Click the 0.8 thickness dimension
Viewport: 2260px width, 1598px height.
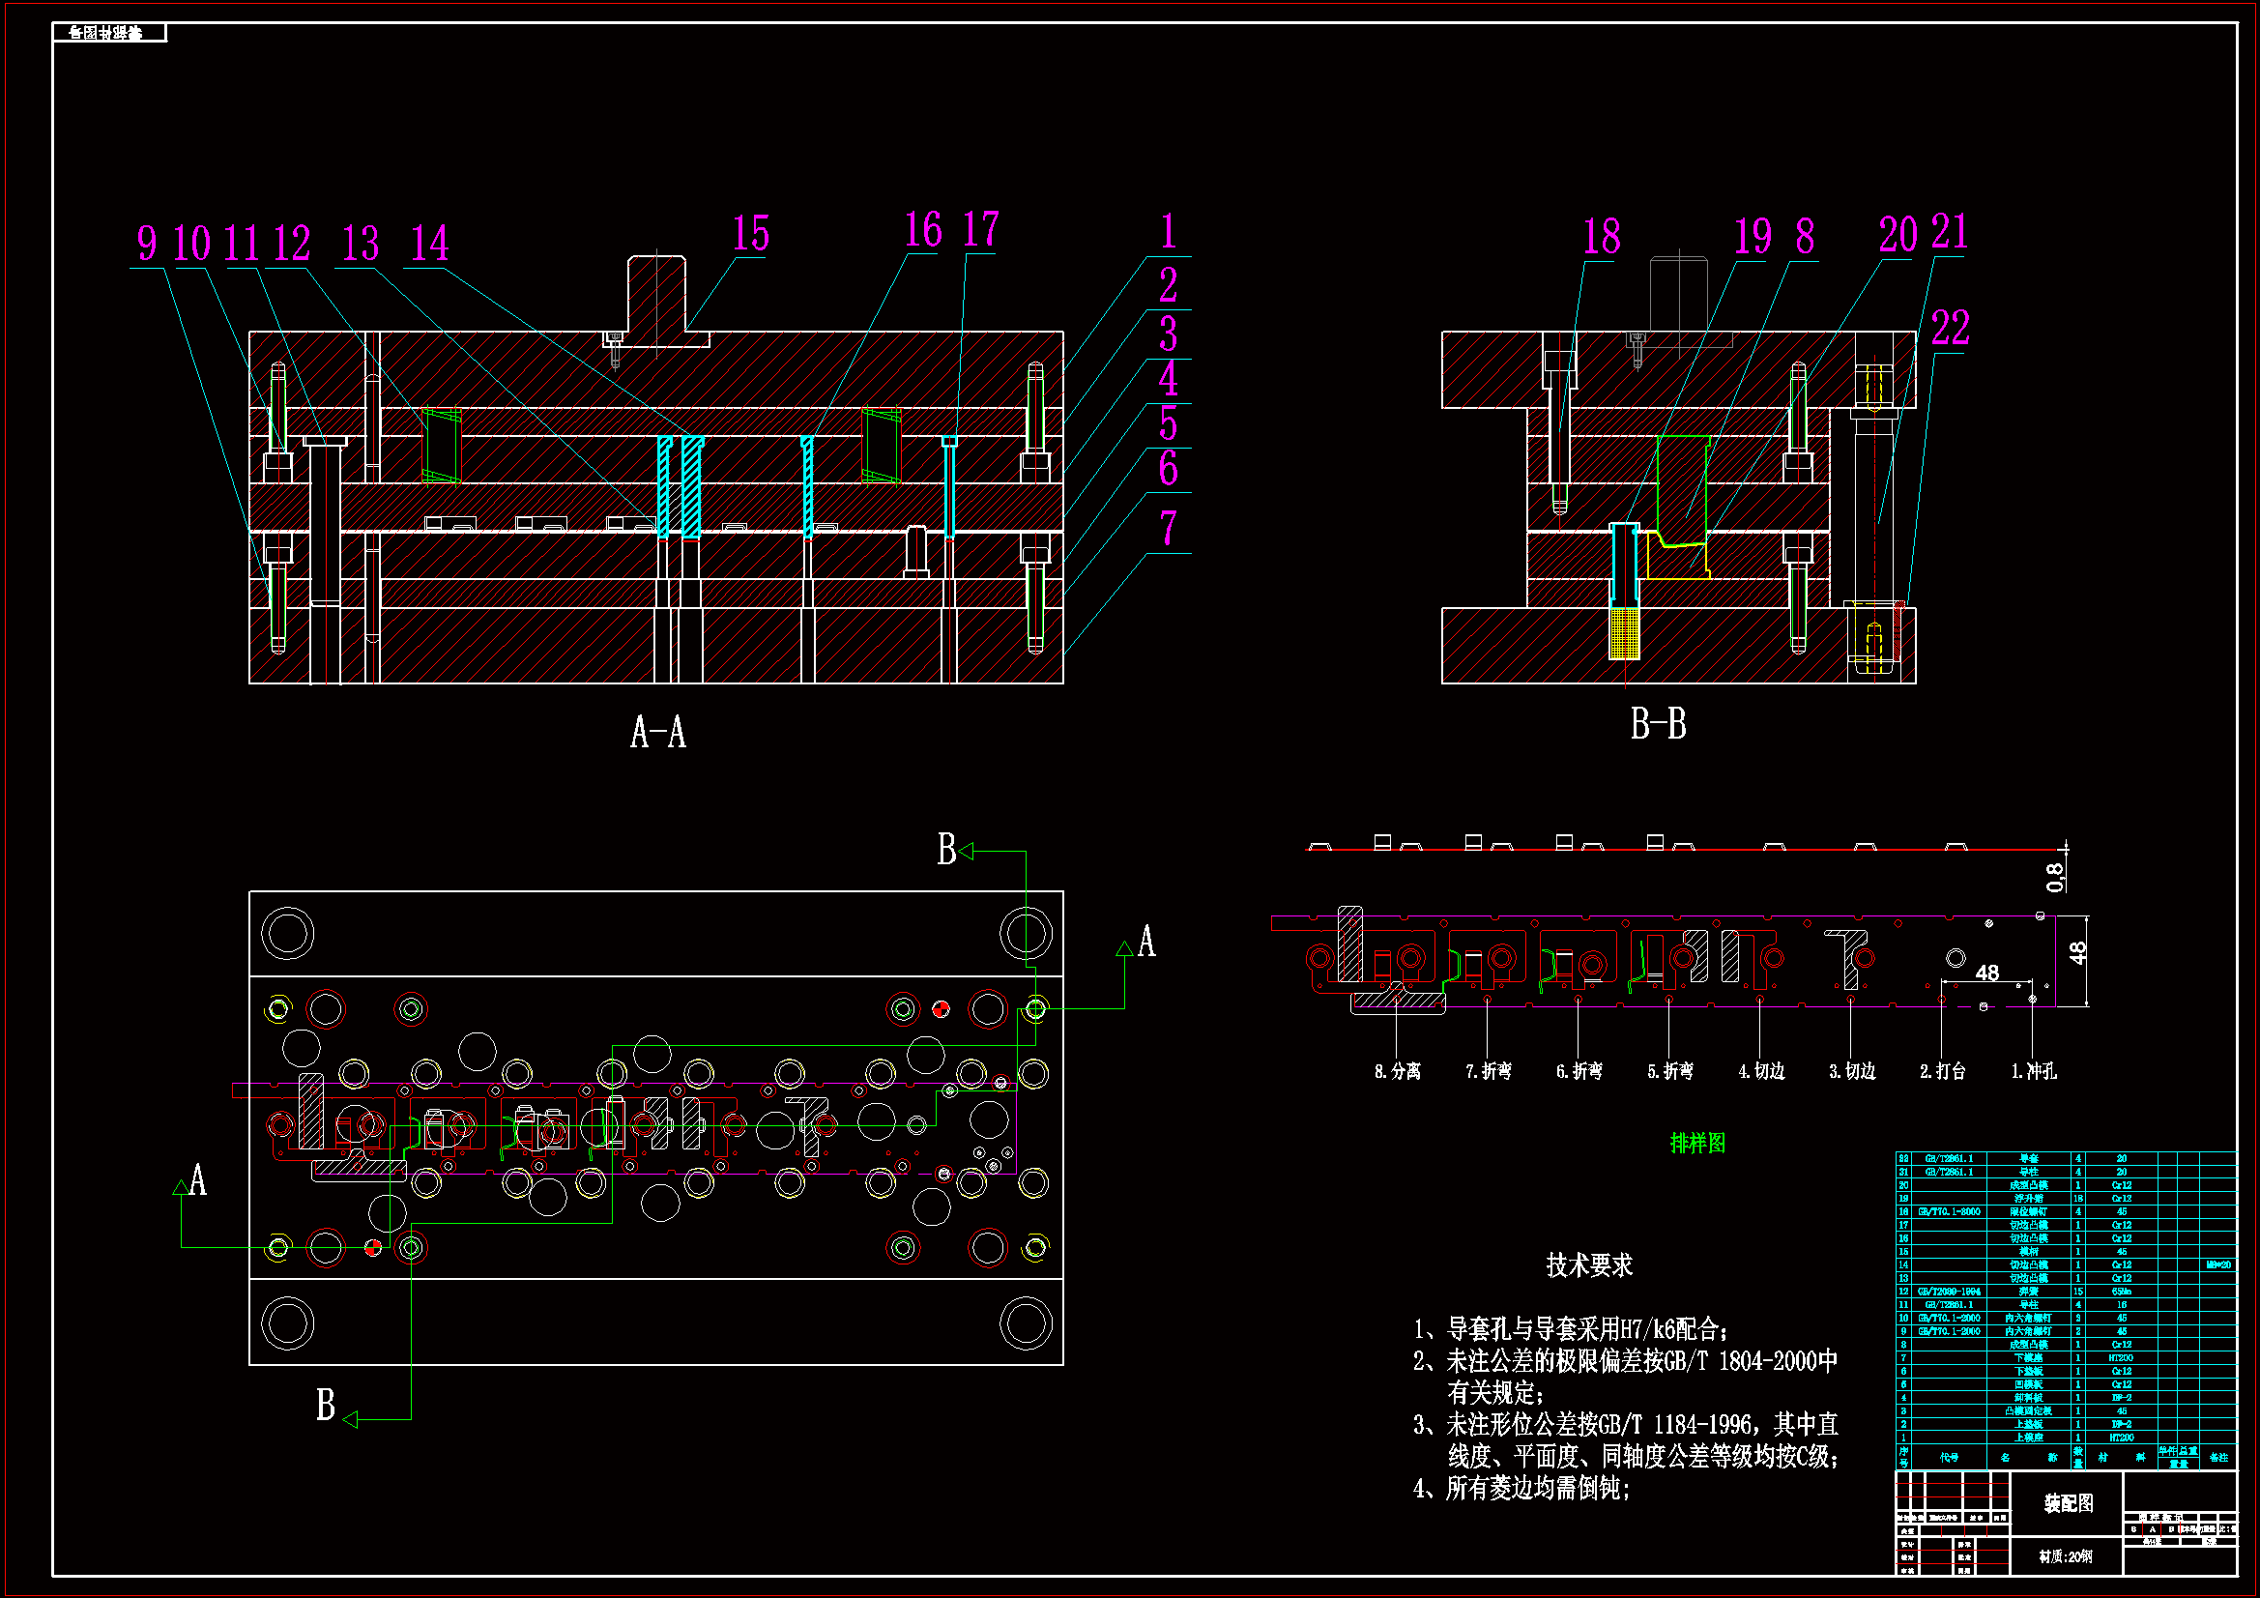tap(2054, 876)
